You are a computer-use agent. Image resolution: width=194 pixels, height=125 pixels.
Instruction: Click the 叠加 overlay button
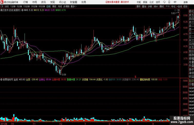click(144, 6)
